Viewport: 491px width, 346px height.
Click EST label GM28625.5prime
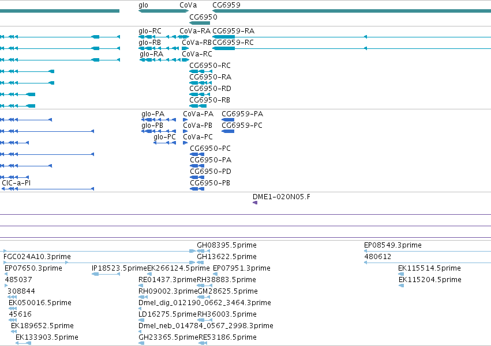[228, 291]
